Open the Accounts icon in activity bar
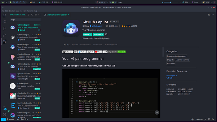The height and width of the screenshot is (122, 217). tap(4, 108)
